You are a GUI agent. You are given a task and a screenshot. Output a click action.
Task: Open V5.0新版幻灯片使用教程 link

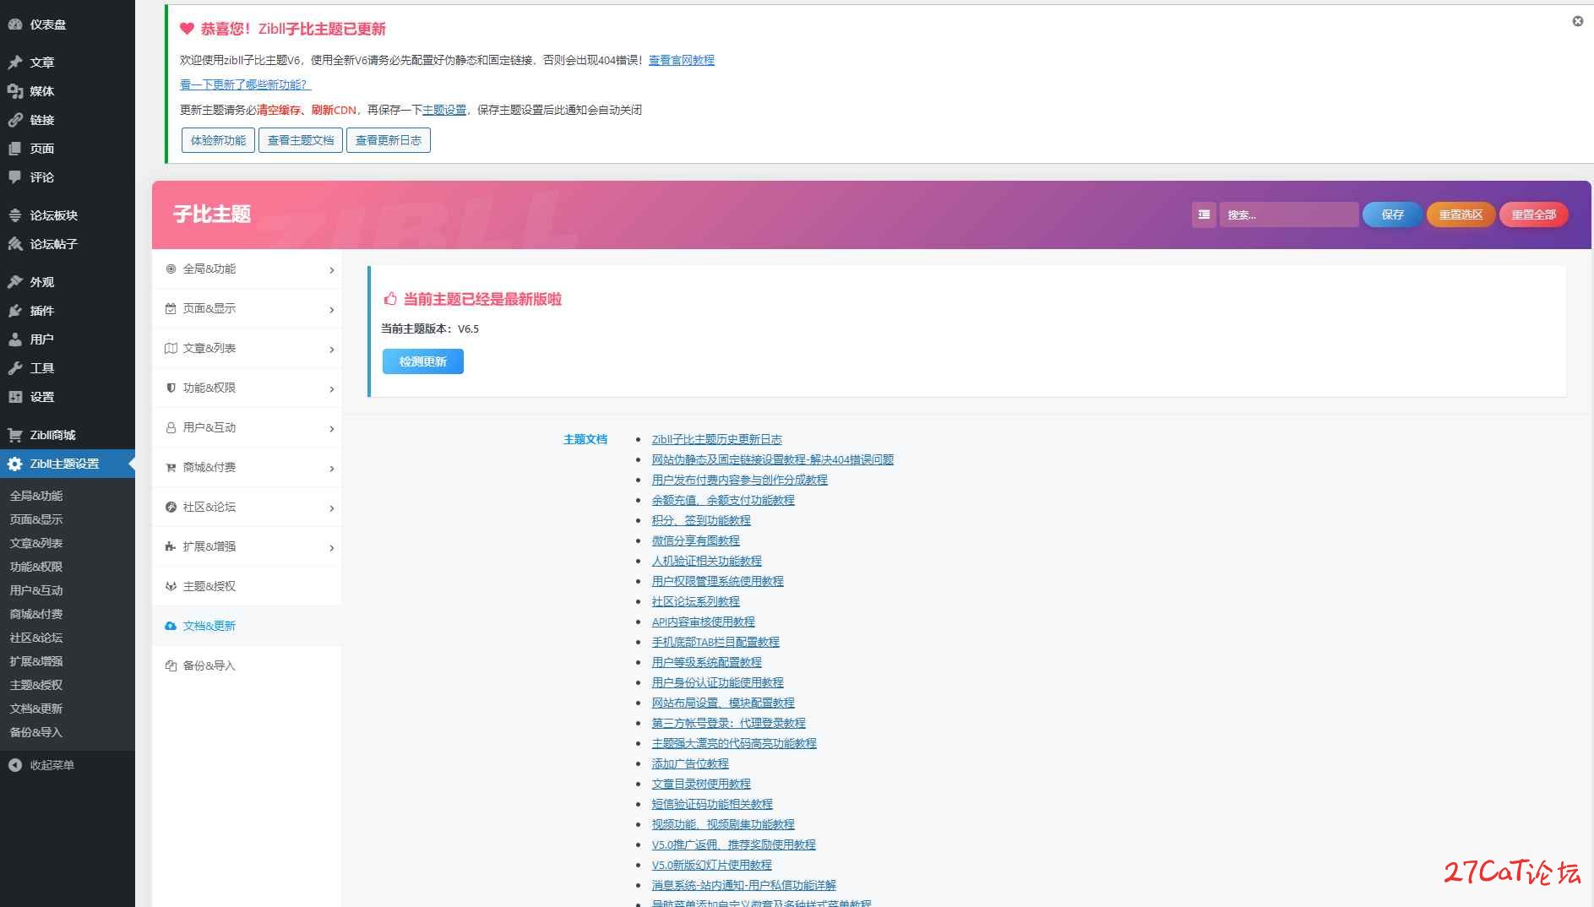click(x=711, y=865)
